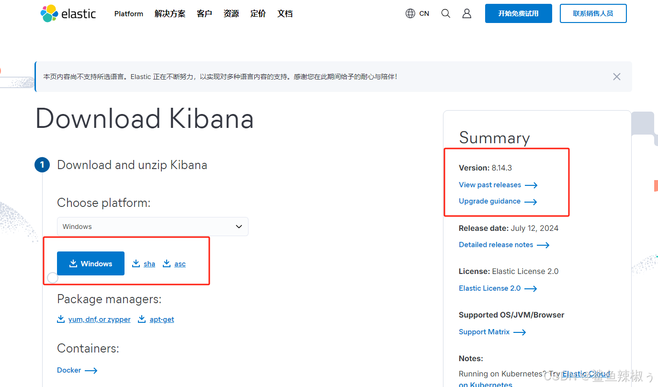Viewport: 658px width, 387px height.
Task: Expand the Choose platform dropdown
Action: [x=153, y=227]
